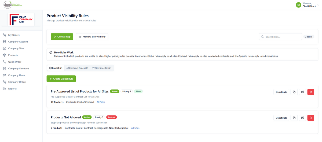
Task: Click the Quick Setup button
Action: pos(62,37)
